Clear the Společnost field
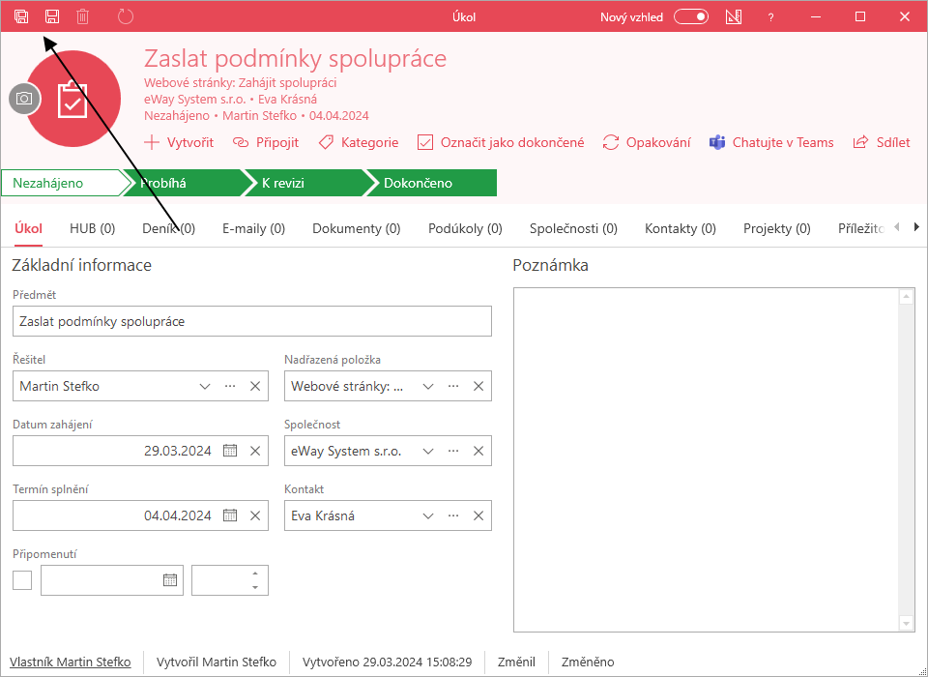 [478, 451]
